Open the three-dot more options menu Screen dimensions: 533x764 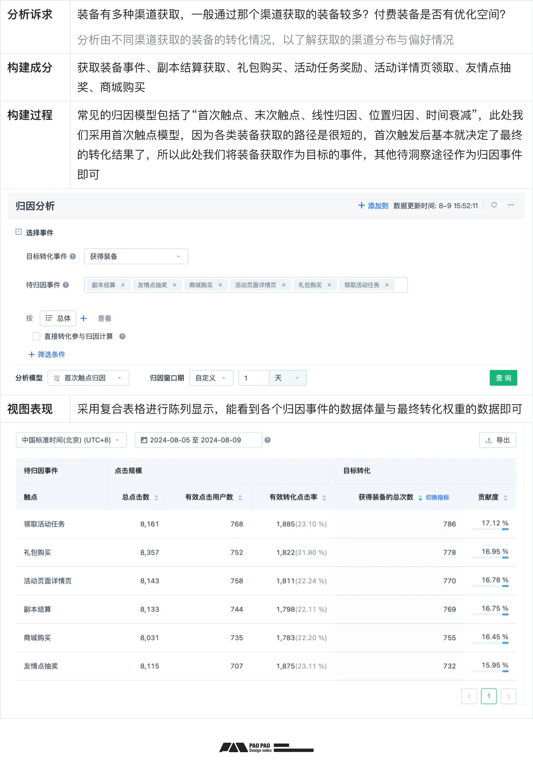click(x=510, y=205)
